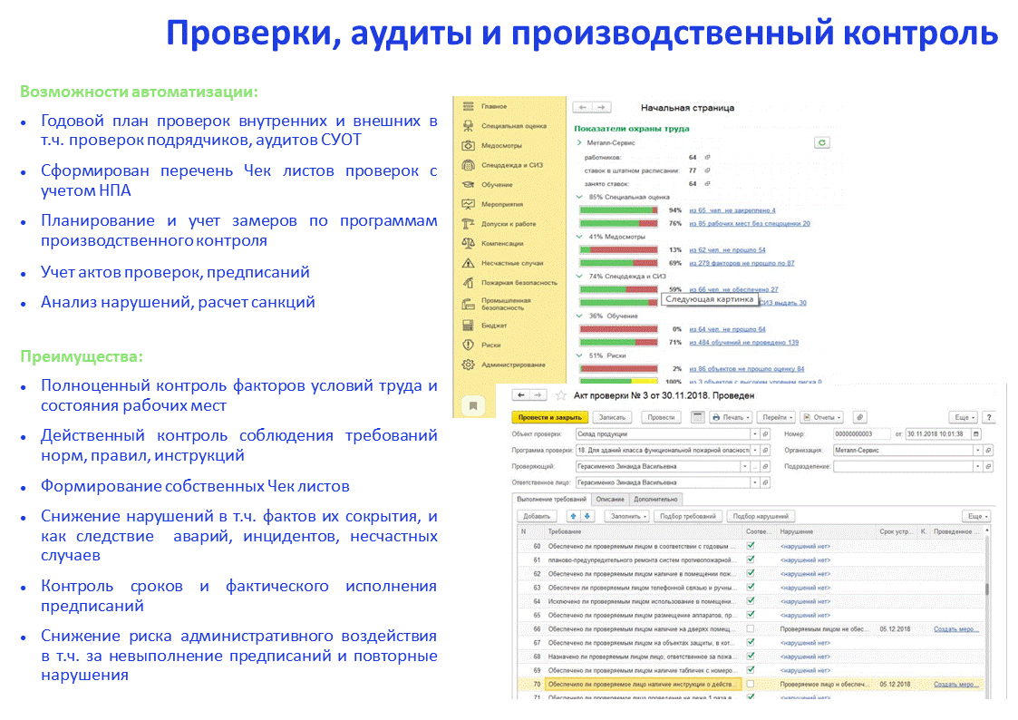Click the Пожарная безопасность extinguisher icon
This screenshot has height=720, width=1018.
coord(468,282)
